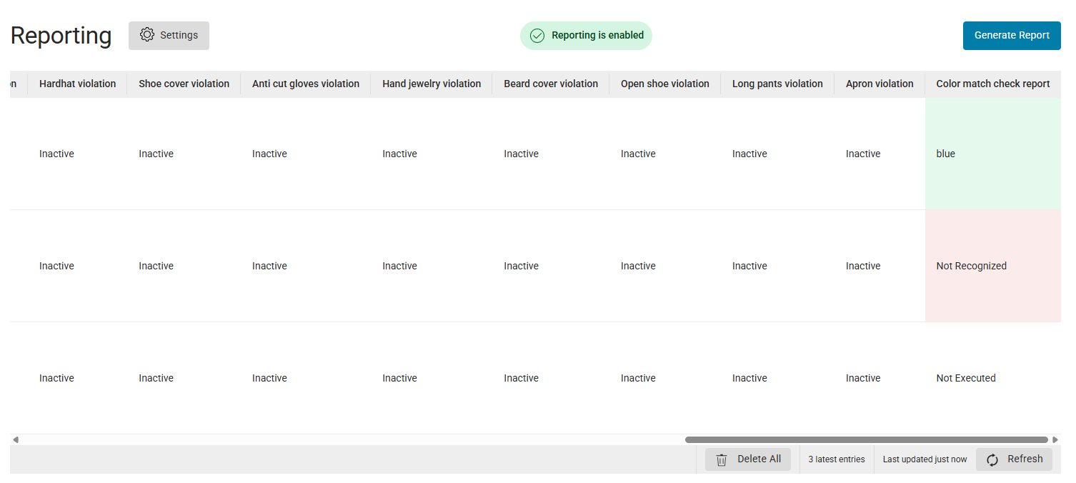Click the Reporting page title
1076x483 pixels.
pyautogui.click(x=60, y=34)
